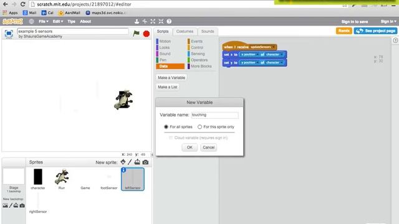
Task: Create new sprite from camera
Action: [x=145, y=162]
